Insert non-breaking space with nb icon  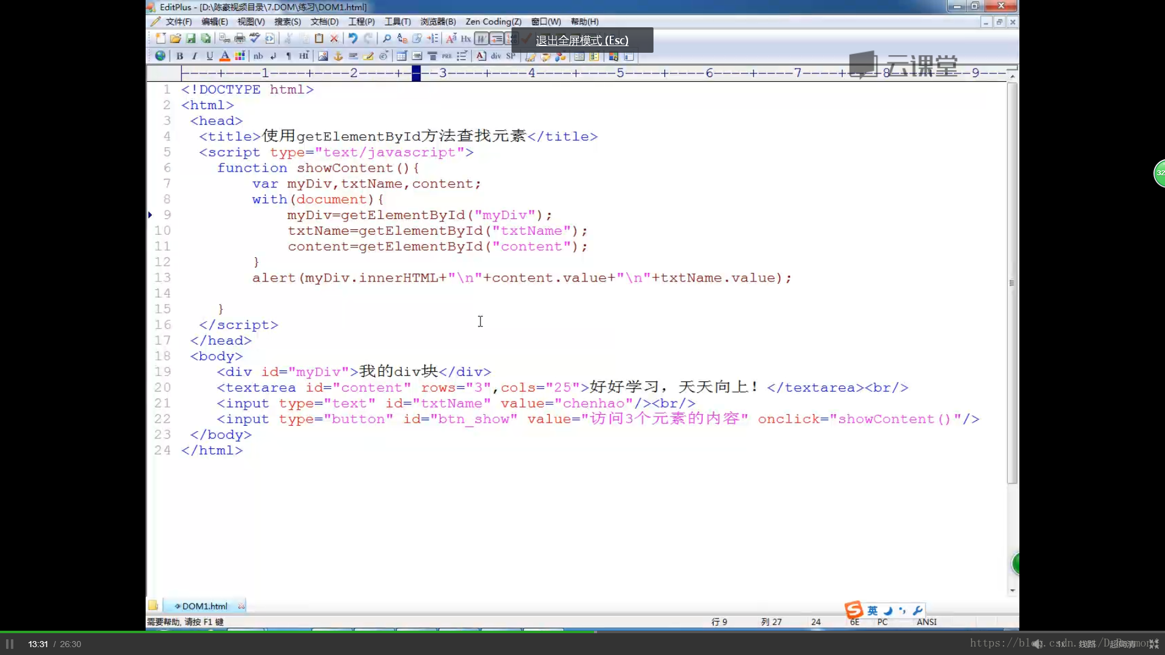click(x=258, y=56)
